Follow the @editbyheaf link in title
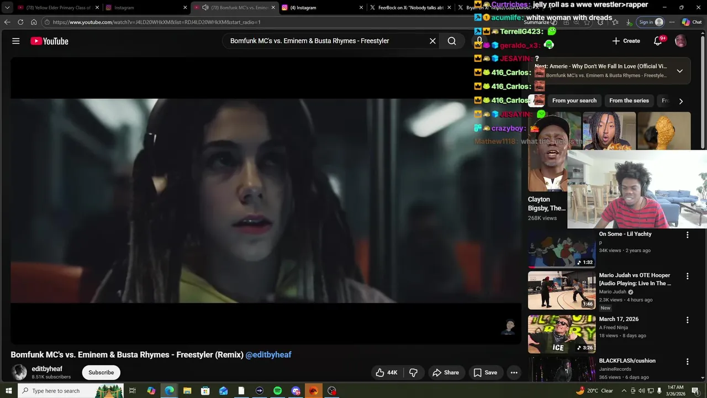This screenshot has height=398, width=707. tap(268, 355)
